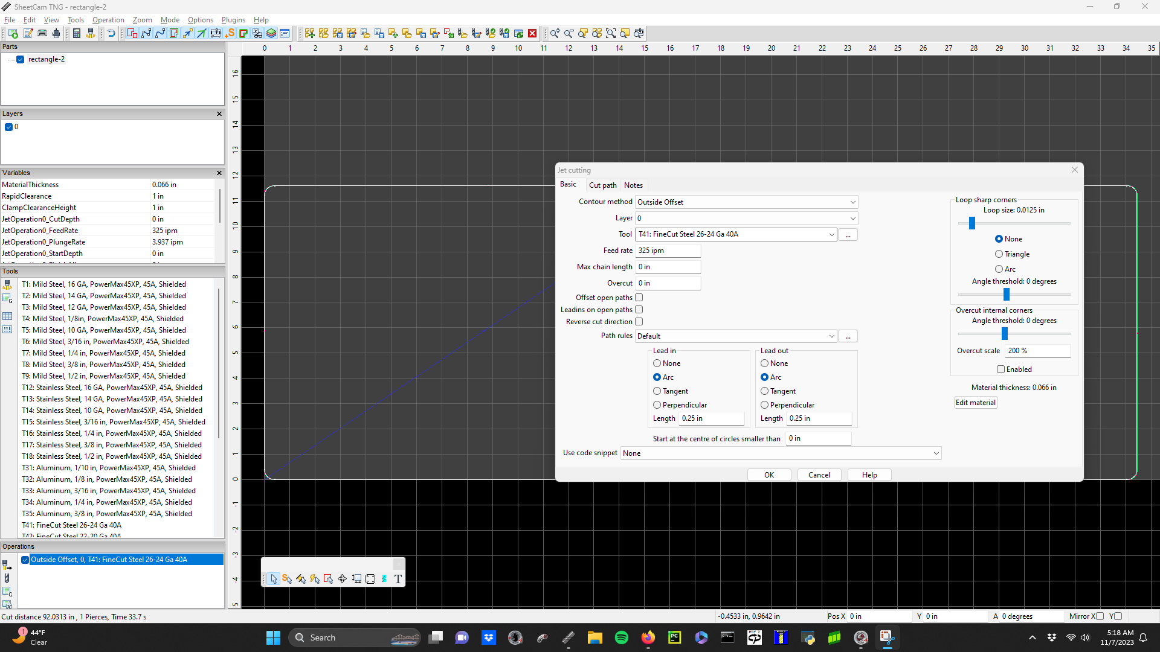Screen dimensions: 1160x652
Task: Select the move part tool with four arrows
Action: click(342, 578)
